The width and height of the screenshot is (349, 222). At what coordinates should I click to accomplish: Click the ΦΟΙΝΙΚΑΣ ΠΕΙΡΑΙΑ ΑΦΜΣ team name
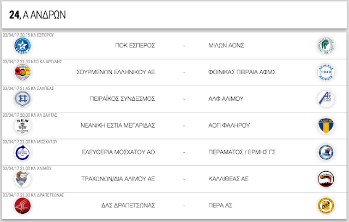coord(242,72)
